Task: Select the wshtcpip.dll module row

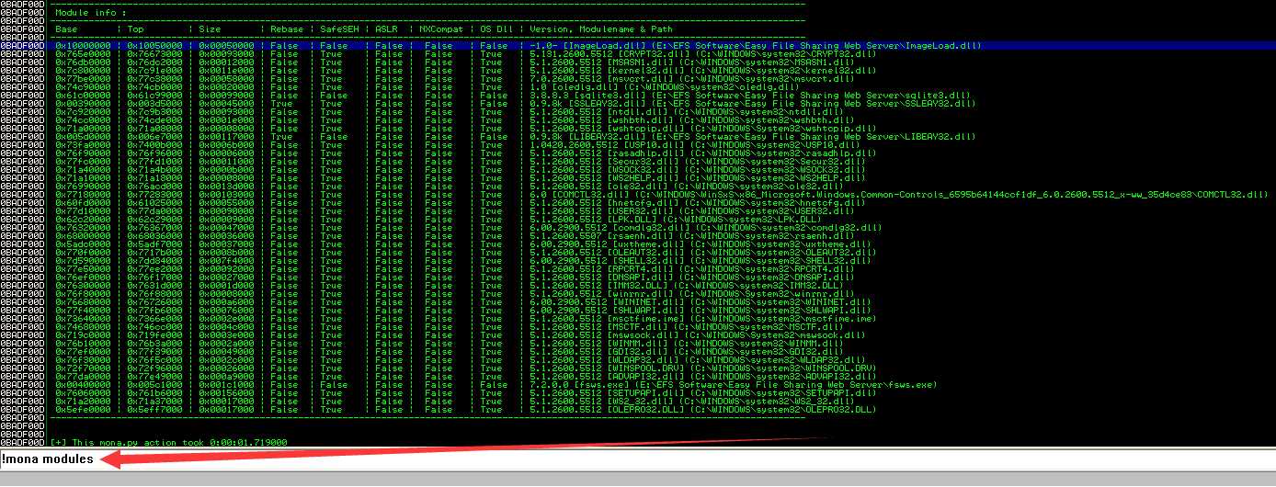Action: [638, 128]
